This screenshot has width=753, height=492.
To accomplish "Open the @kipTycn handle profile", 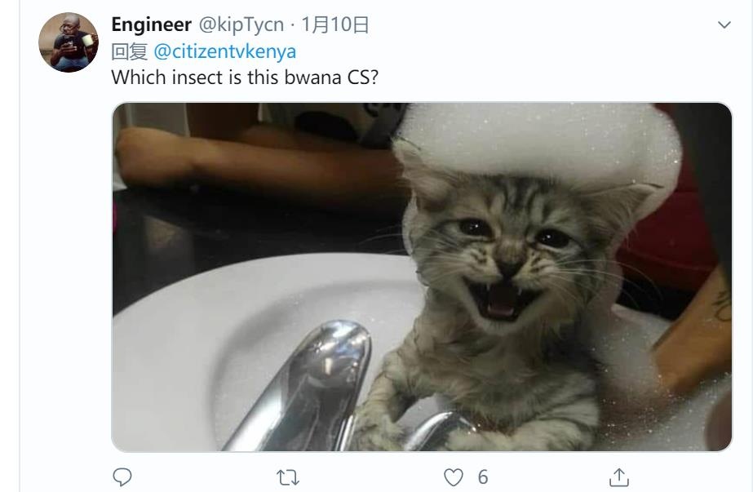I will (x=241, y=24).
